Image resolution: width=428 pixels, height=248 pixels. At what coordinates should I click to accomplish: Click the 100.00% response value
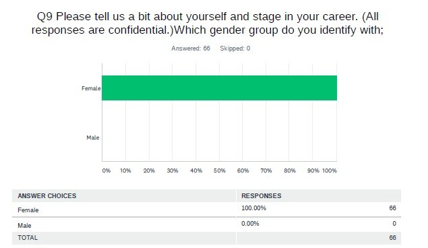(x=253, y=208)
